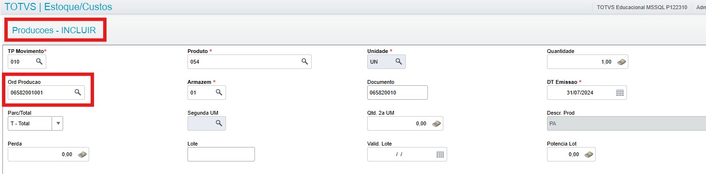The image size is (706, 174).
Task: Open calendar picker for DT Emissao
Action: (x=620, y=93)
